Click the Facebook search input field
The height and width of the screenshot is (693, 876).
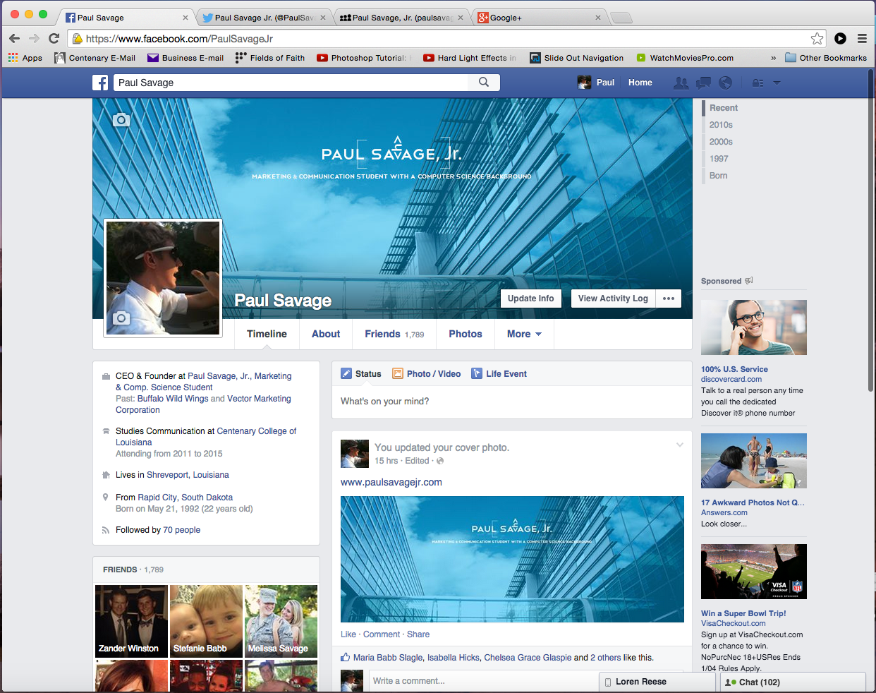point(291,83)
